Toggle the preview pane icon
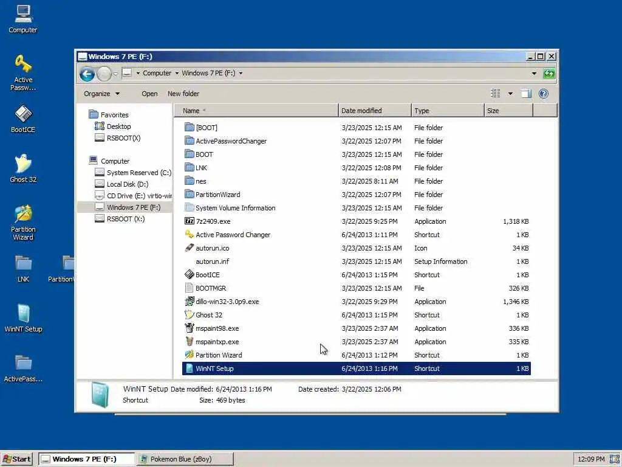The height and width of the screenshot is (467, 622). click(x=526, y=94)
